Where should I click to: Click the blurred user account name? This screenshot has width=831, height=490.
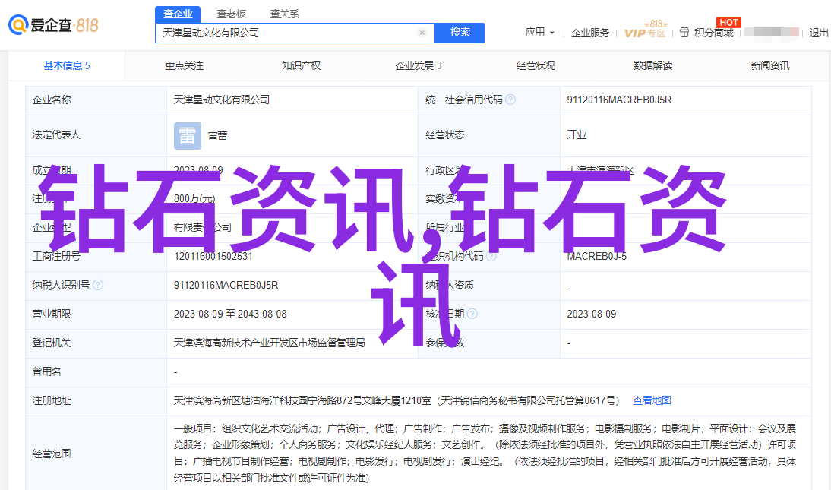[771, 33]
